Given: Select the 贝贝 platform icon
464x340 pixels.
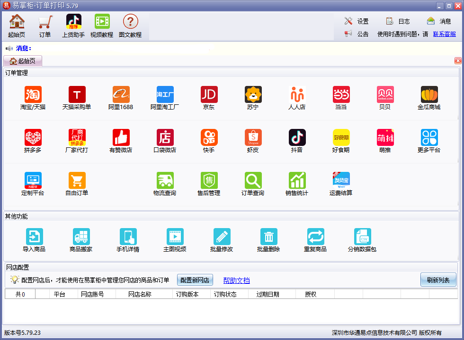Looking at the screenshot, I should coord(385,98).
